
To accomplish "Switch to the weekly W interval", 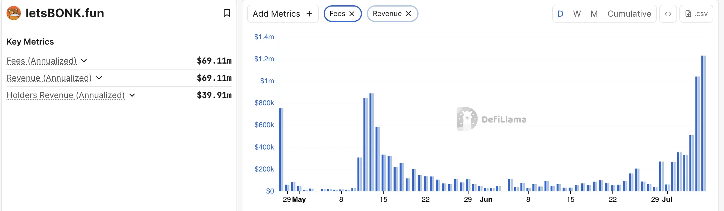I will pos(577,14).
